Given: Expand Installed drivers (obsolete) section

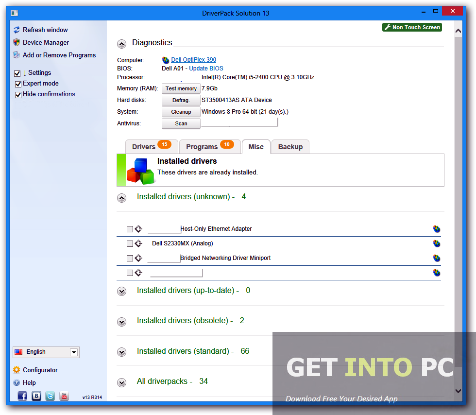Looking at the screenshot, I should [122, 321].
